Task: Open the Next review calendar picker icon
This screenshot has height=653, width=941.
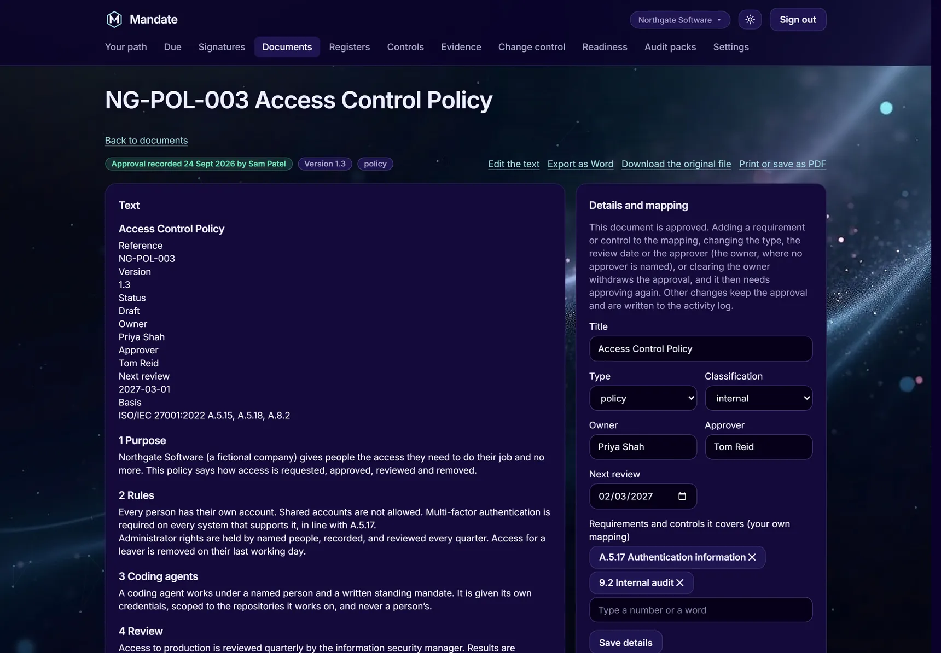Action: (x=682, y=496)
